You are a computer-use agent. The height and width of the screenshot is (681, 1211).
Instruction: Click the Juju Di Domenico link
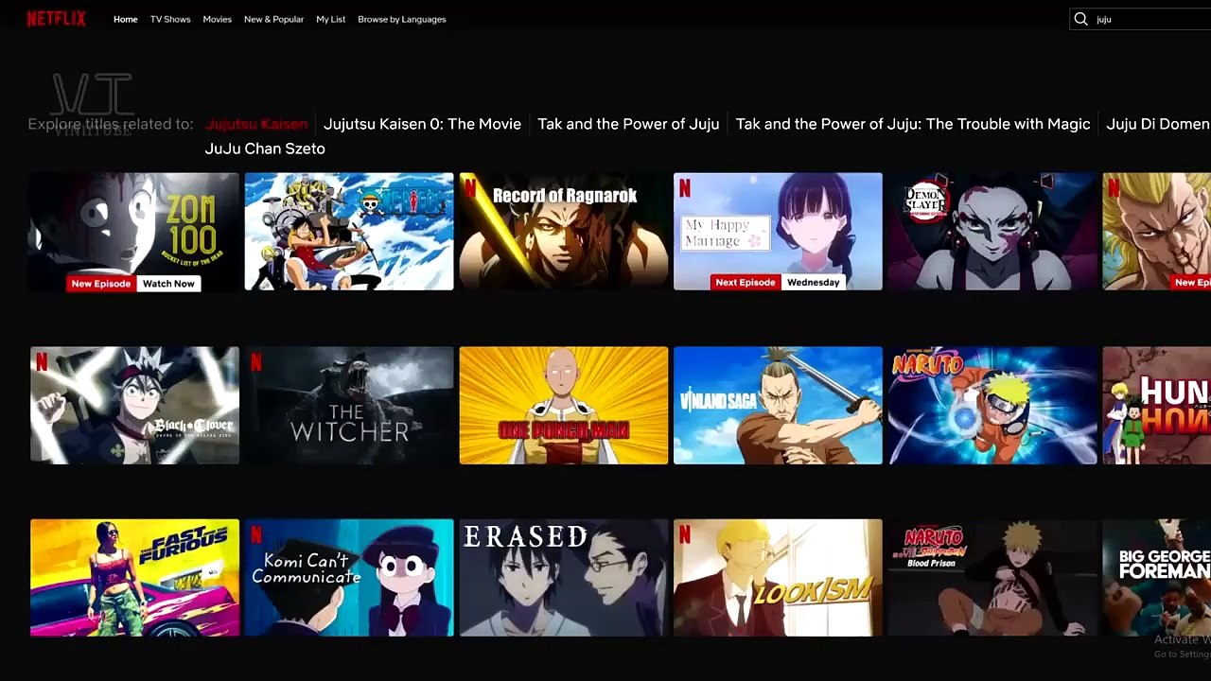[x=1158, y=124]
